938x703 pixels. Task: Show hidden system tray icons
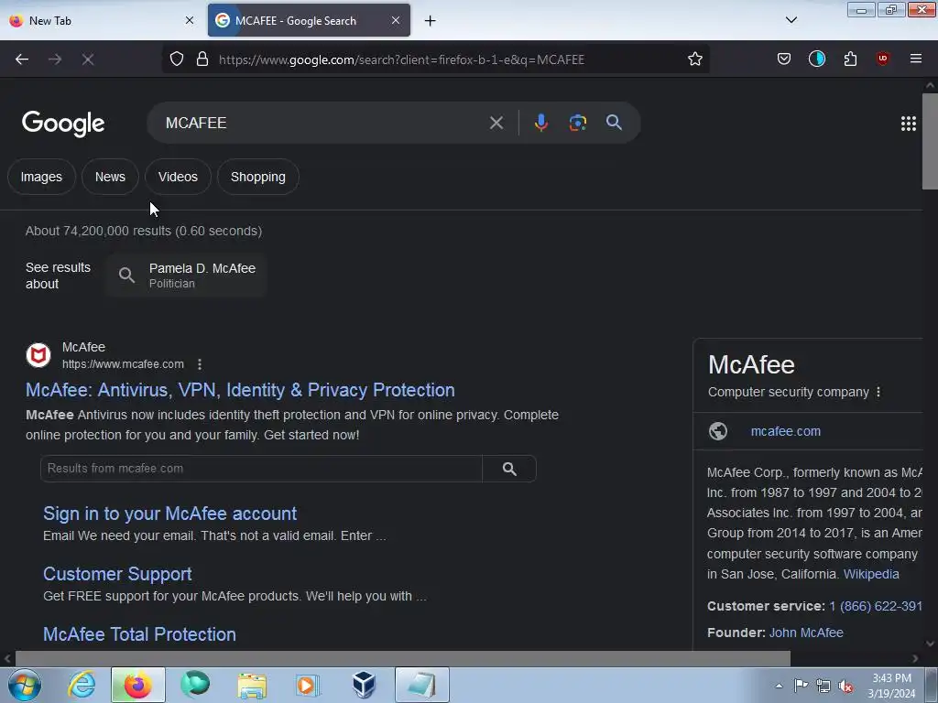779,686
